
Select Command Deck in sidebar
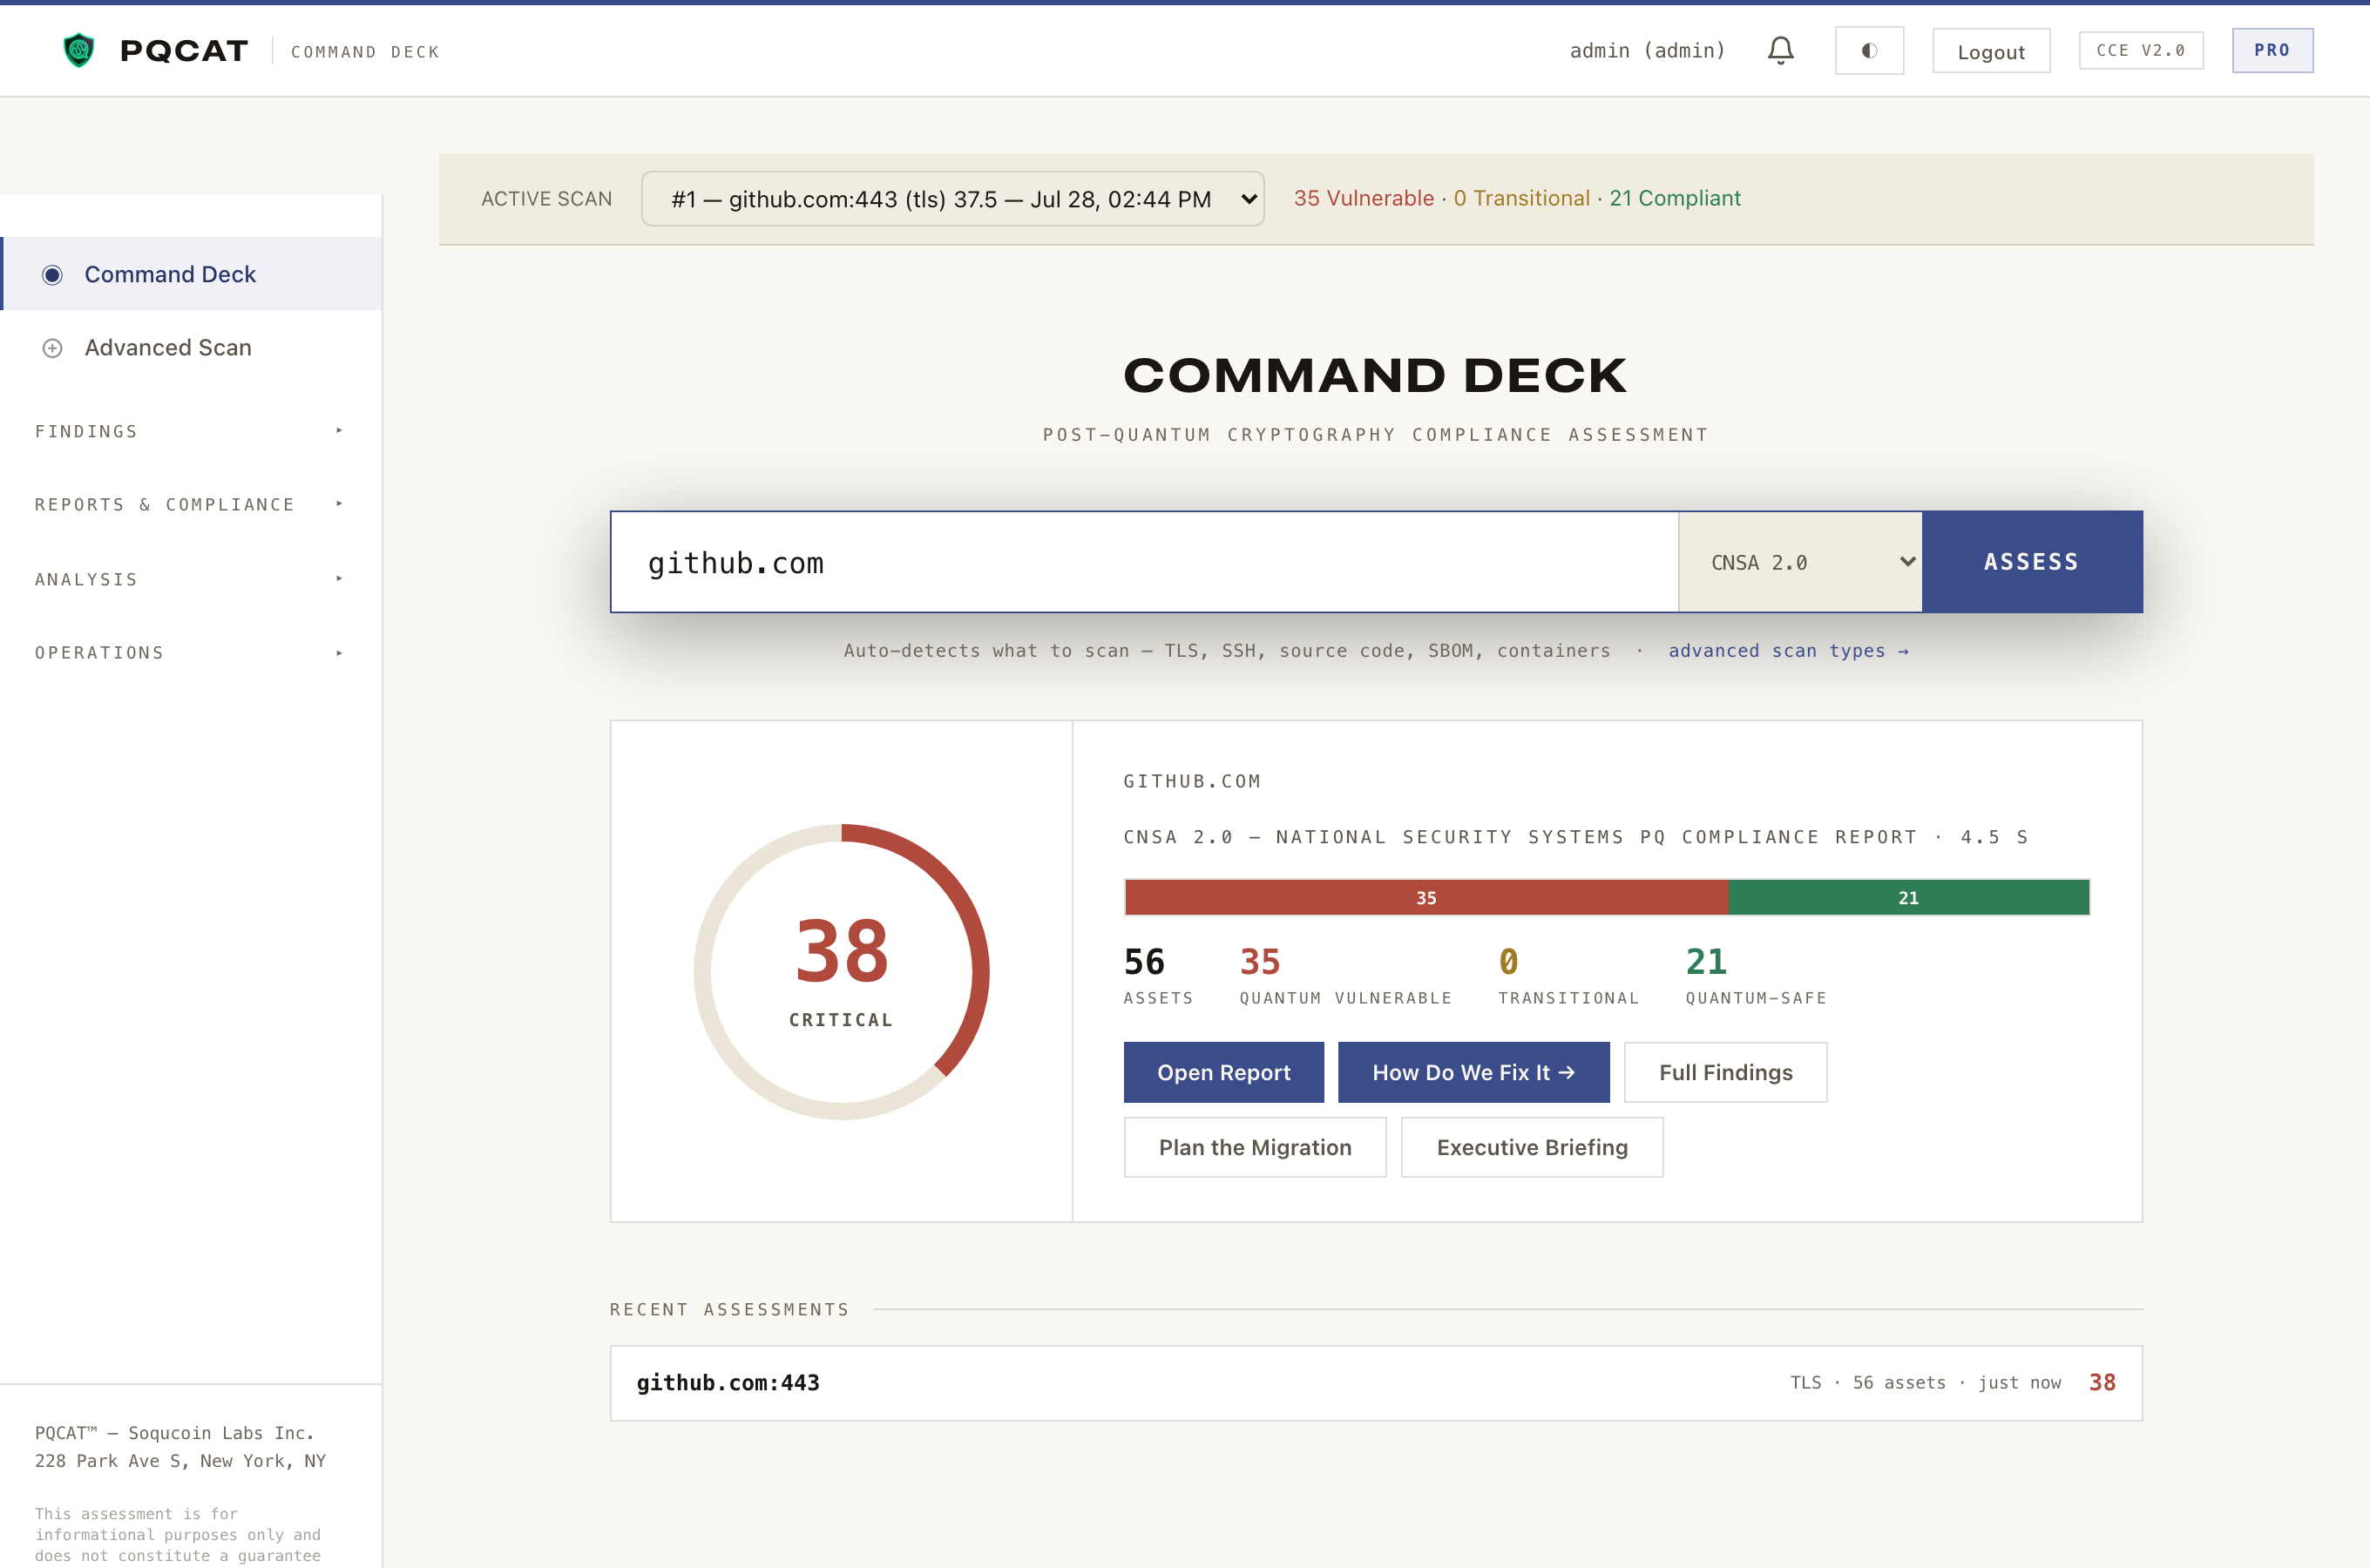pyautogui.click(x=191, y=274)
